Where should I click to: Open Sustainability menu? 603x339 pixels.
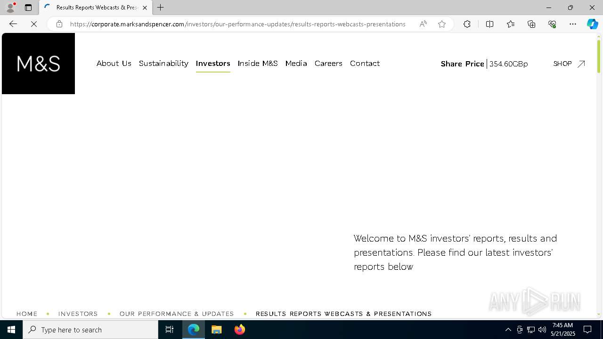(163, 64)
